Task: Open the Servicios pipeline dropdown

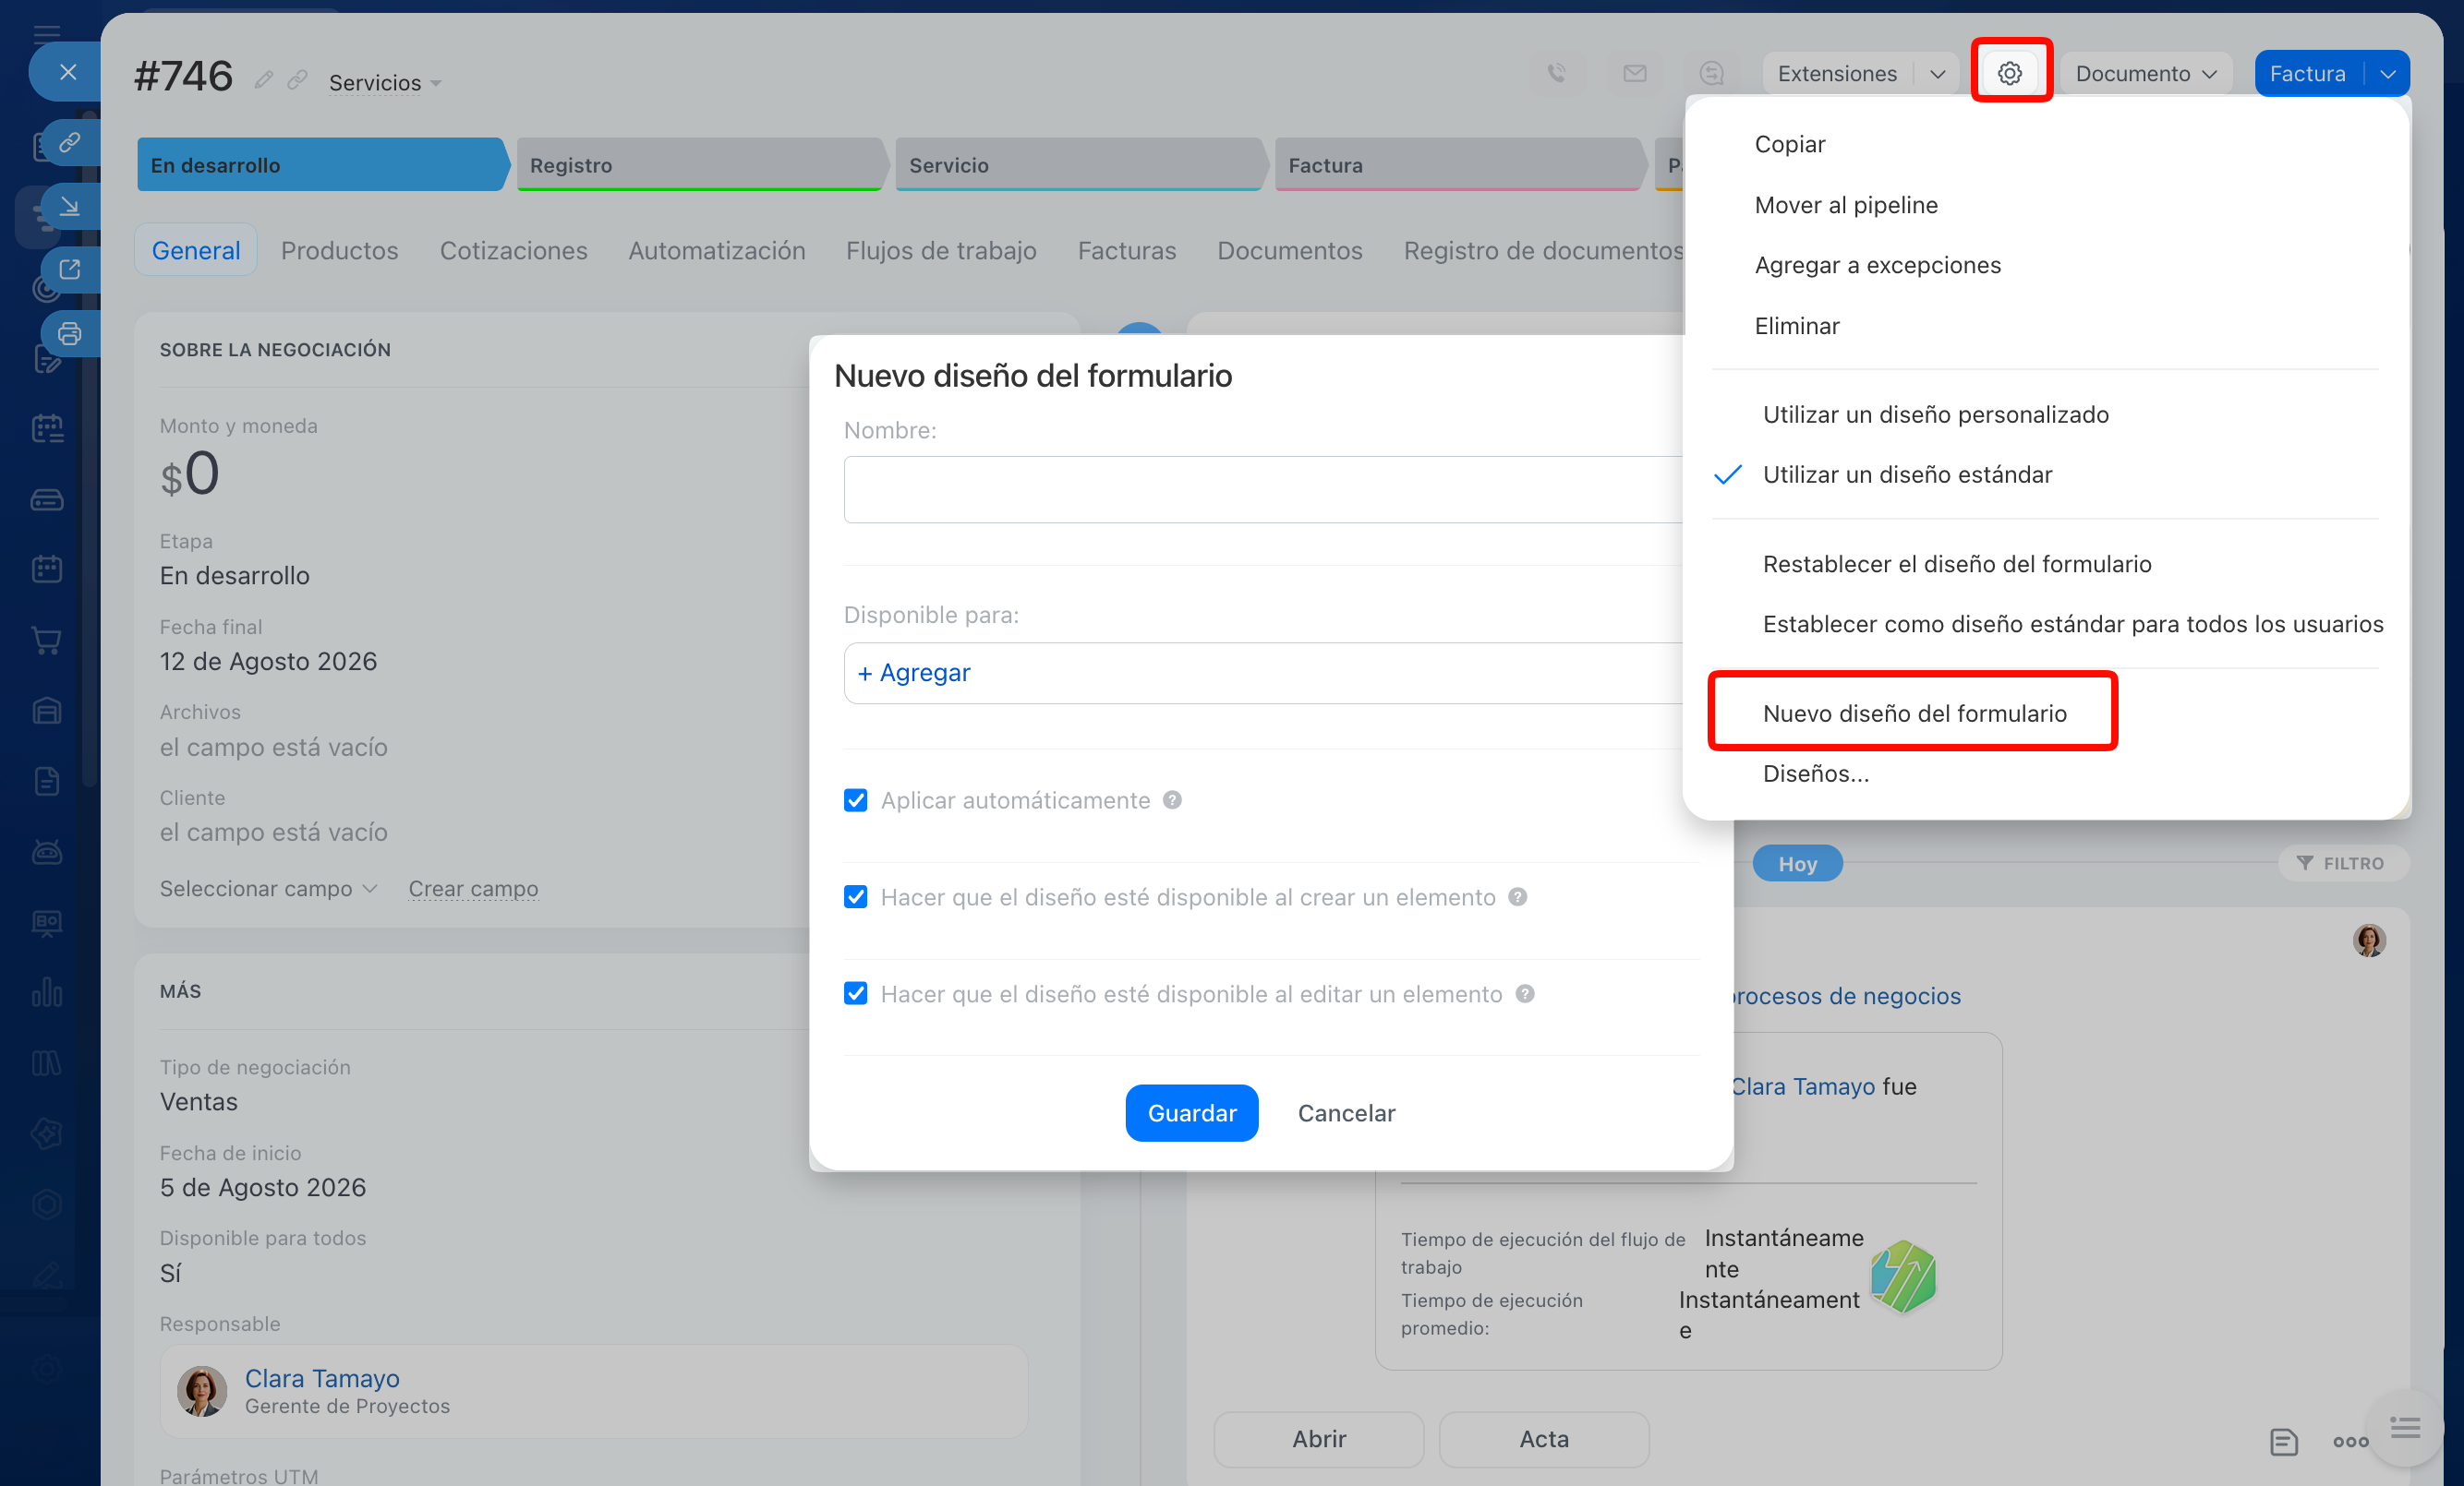Action: (385, 83)
